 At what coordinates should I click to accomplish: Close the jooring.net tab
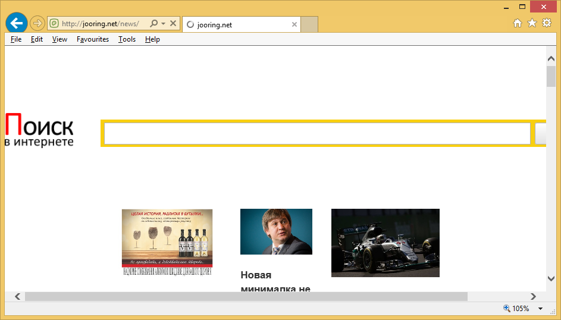(x=294, y=24)
